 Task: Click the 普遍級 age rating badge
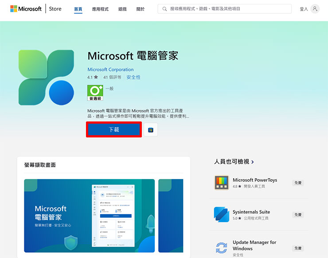pyautogui.click(x=95, y=93)
